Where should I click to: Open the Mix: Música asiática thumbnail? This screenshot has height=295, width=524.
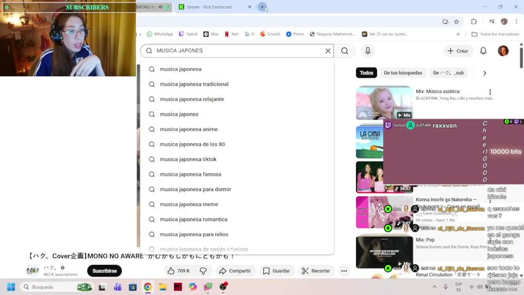(x=384, y=102)
